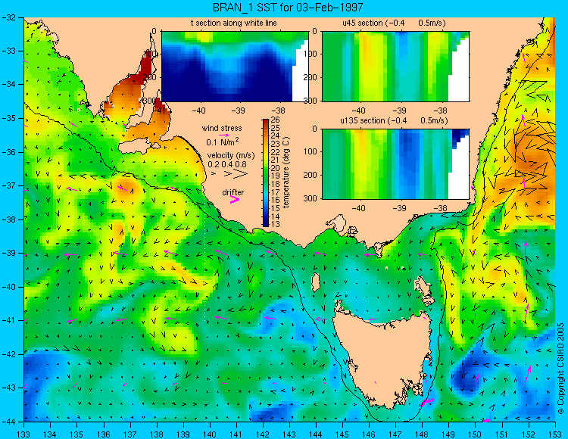Click the longitude axis label 142
Image resolution: width=568 pixels, height=439 pixels.
click(x=263, y=434)
